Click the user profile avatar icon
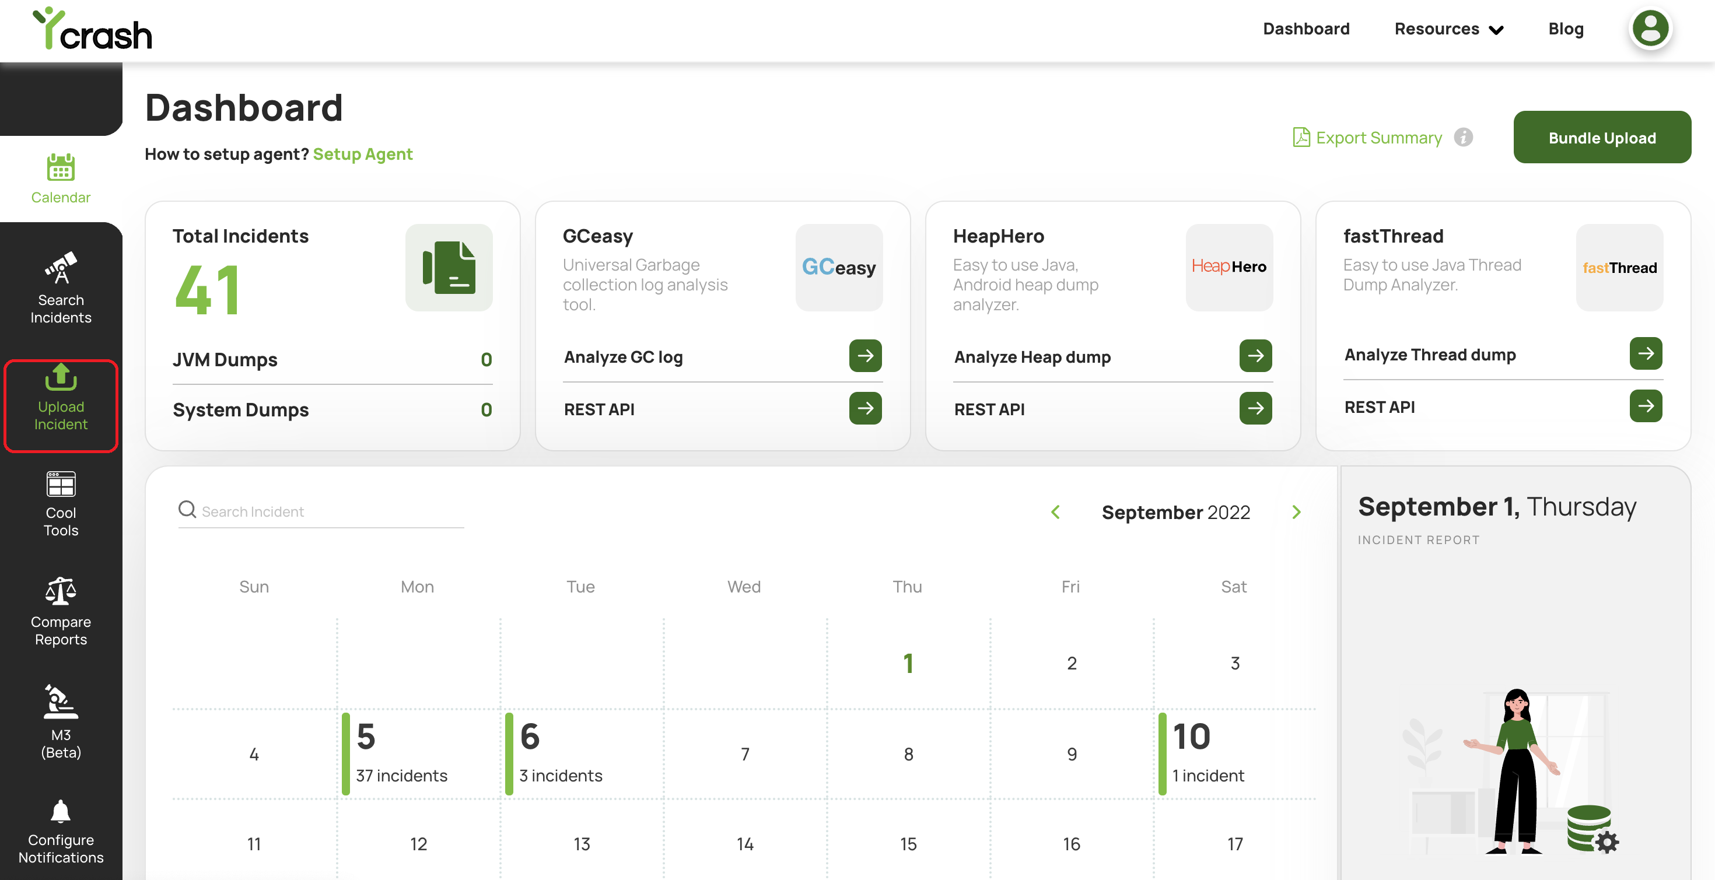The image size is (1715, 880). pyautogui.click(x=1650, y=29)
